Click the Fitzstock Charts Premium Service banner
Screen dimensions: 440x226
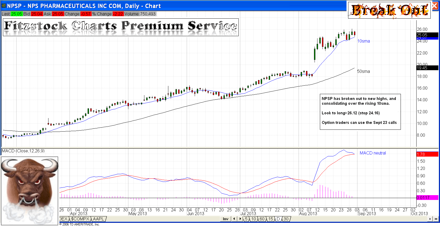coord(121,27)
